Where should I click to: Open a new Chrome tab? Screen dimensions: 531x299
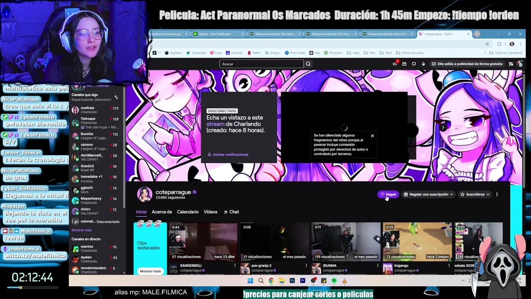[477, 34]
